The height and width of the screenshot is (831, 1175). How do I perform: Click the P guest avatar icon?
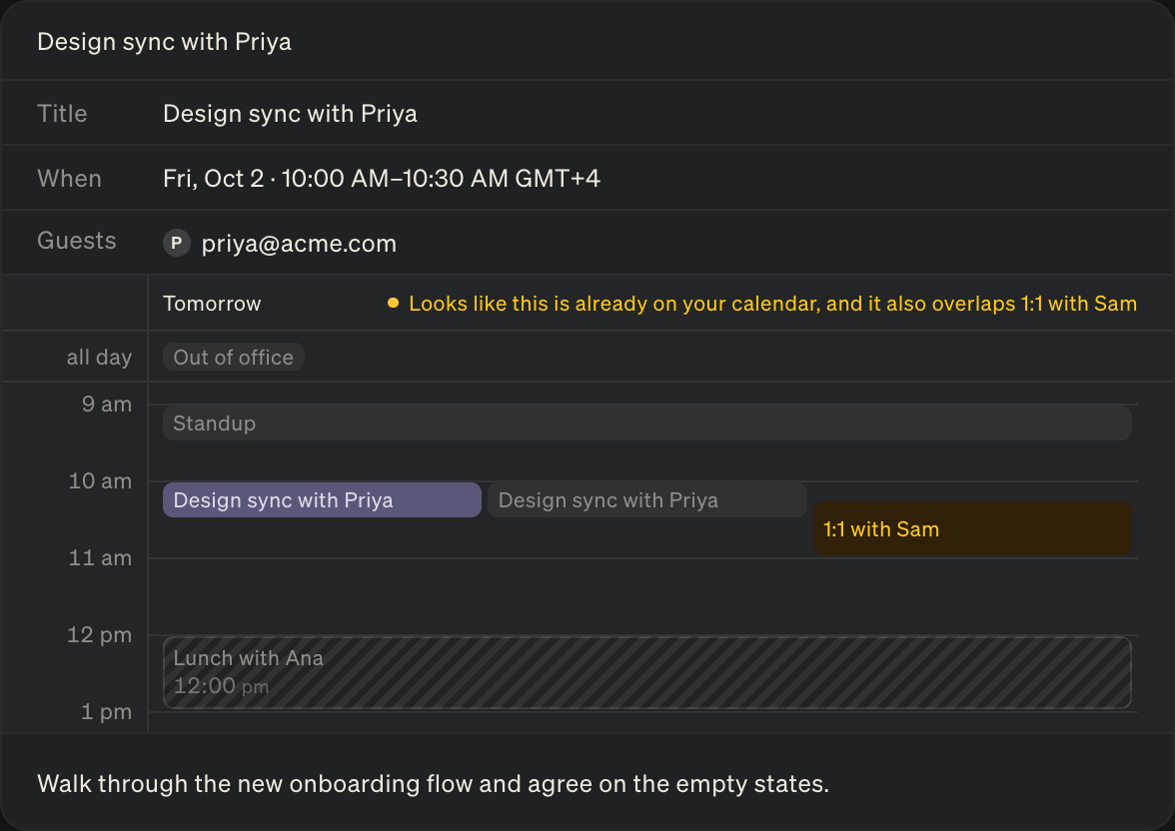(x=177, y=243)
